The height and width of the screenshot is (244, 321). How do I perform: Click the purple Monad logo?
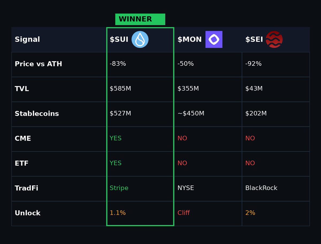click(214, 40)
